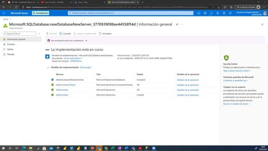Open Zoom from the taskbar
This screenshot has width=268, height=151.
point(154,148)
